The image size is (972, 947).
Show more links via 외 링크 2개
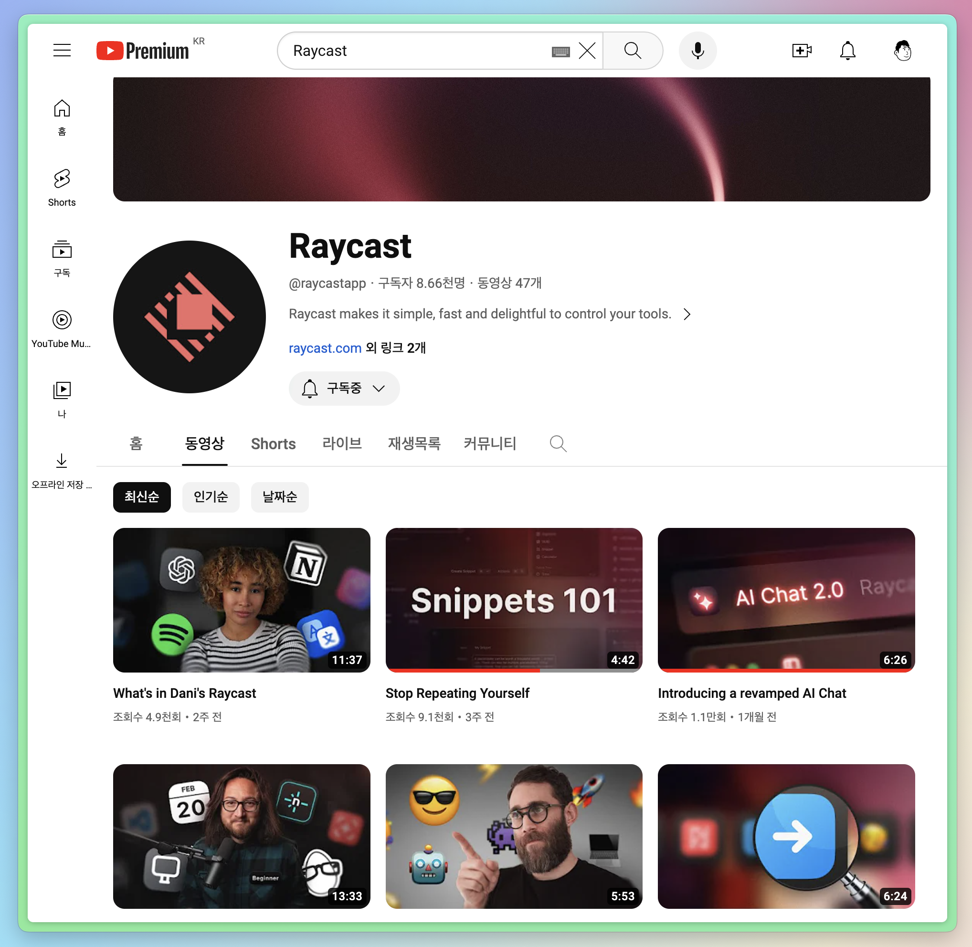395,348
